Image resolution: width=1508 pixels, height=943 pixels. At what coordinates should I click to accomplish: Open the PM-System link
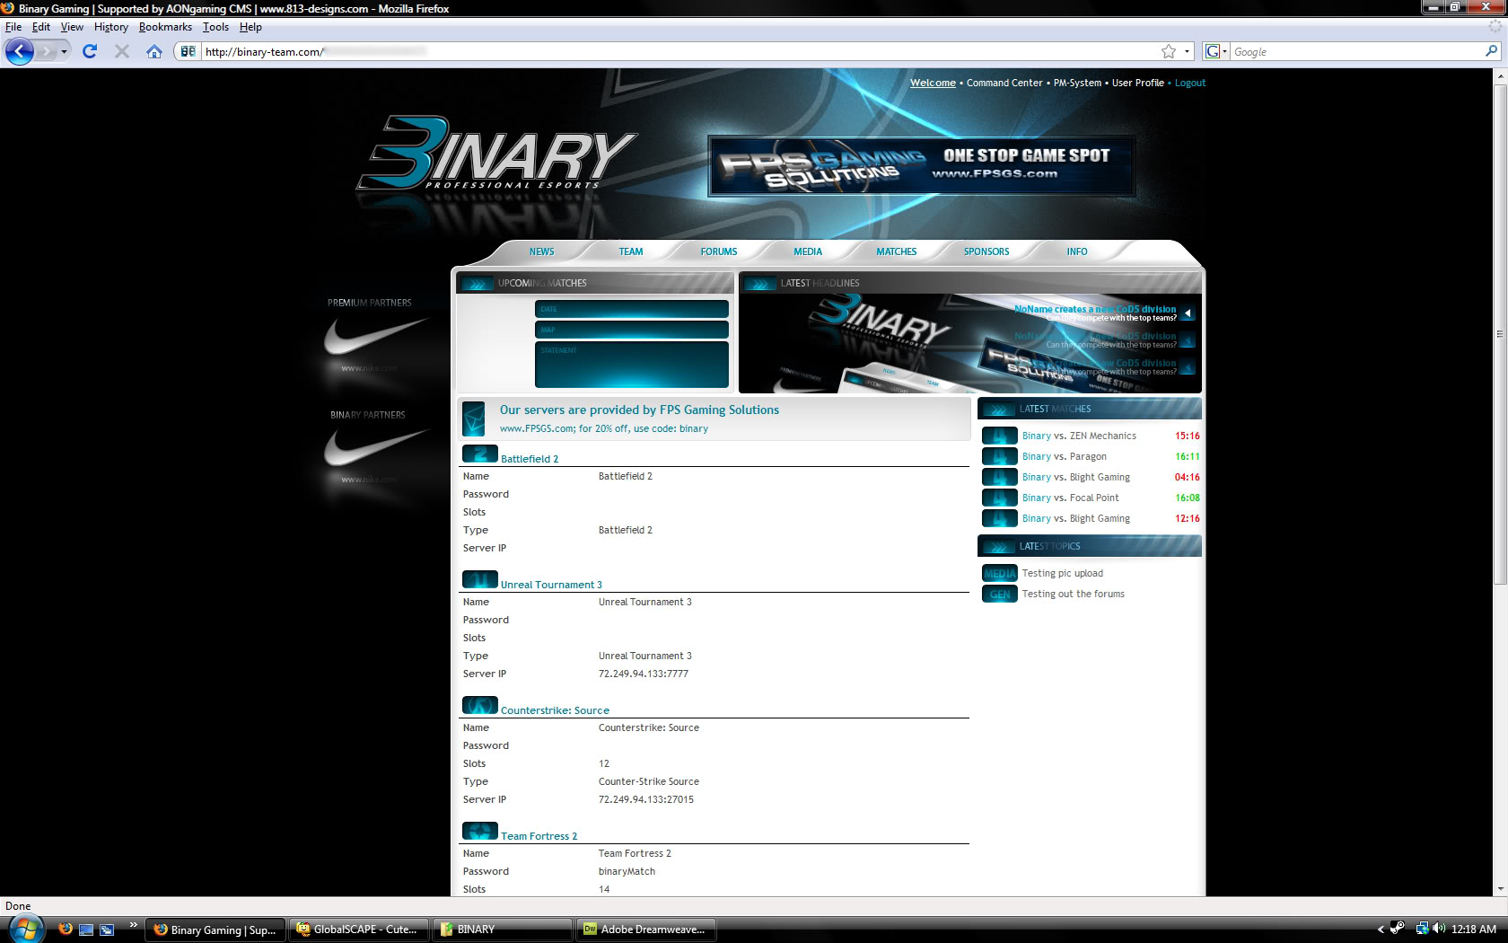pyautogui.click(x=1077, y=83)
